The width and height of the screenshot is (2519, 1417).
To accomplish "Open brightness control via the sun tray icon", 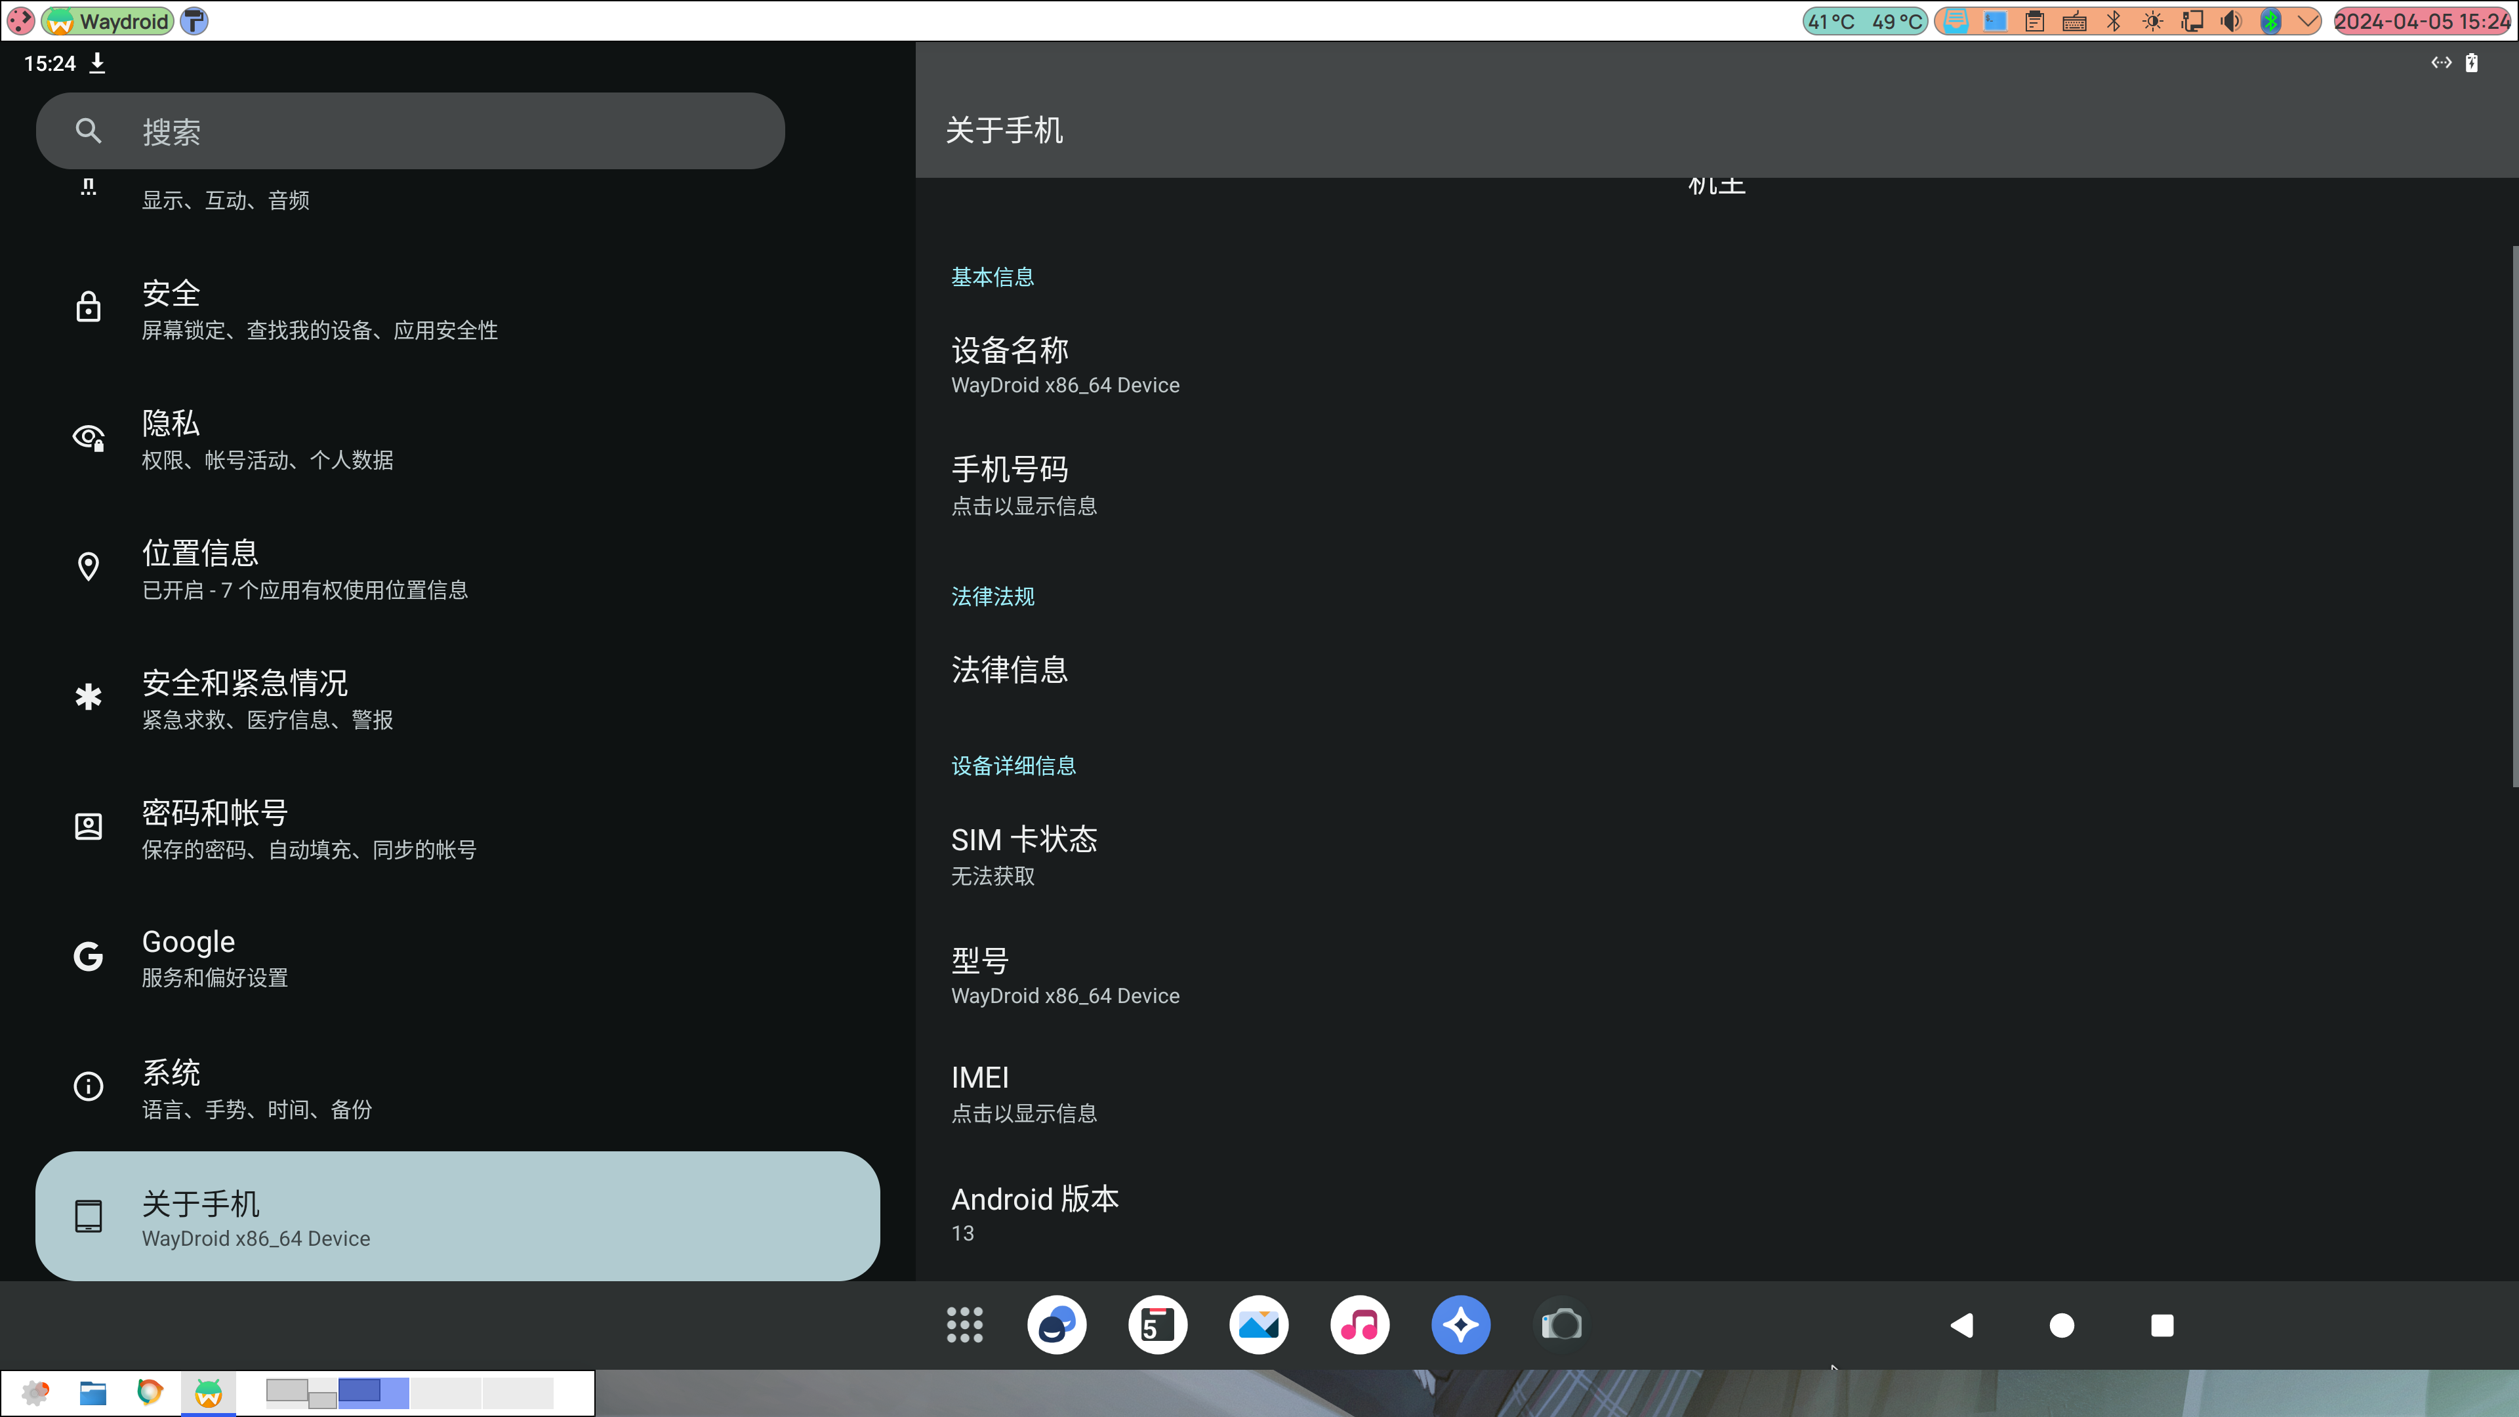I will coord(2153,20).
